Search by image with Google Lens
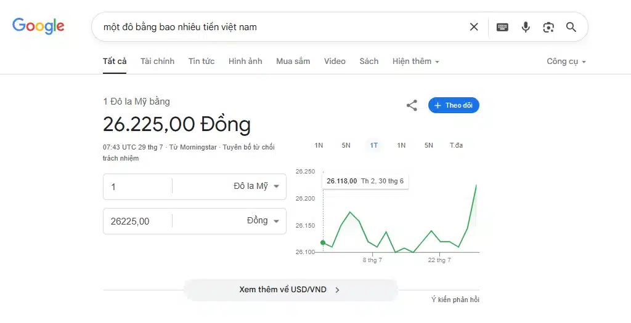This screenshot has width=631, height=323. pos(548,27)
